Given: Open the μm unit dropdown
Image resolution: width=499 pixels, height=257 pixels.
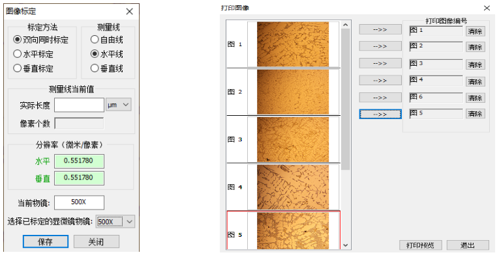Looking at the screenshot, I should (x=118, y=105).
